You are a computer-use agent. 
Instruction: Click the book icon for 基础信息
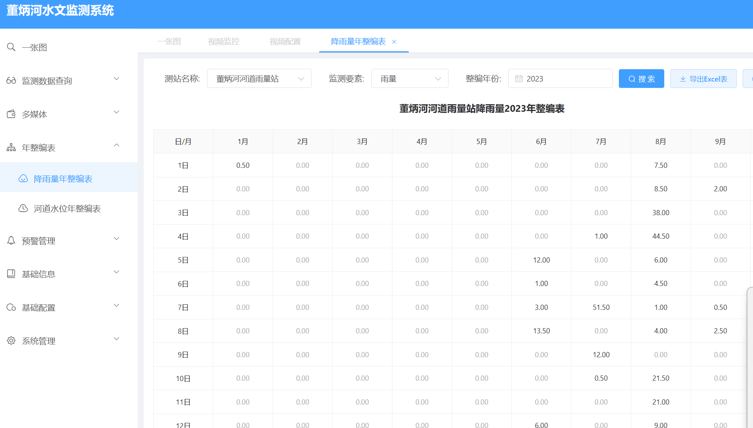click(11, 274)
